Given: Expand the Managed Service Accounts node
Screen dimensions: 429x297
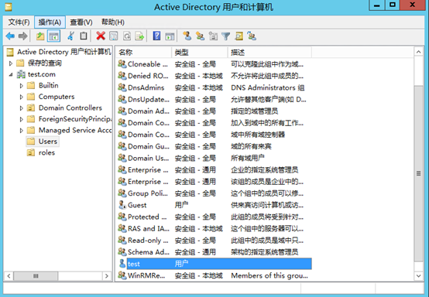Looking at the screenshot, I should click(22, 131).
